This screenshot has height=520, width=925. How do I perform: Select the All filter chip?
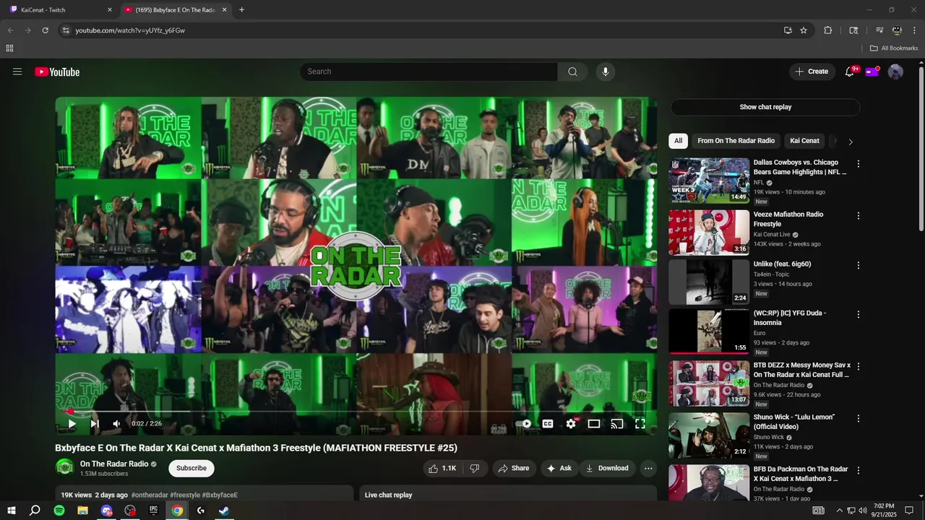[x=678, y=141]
